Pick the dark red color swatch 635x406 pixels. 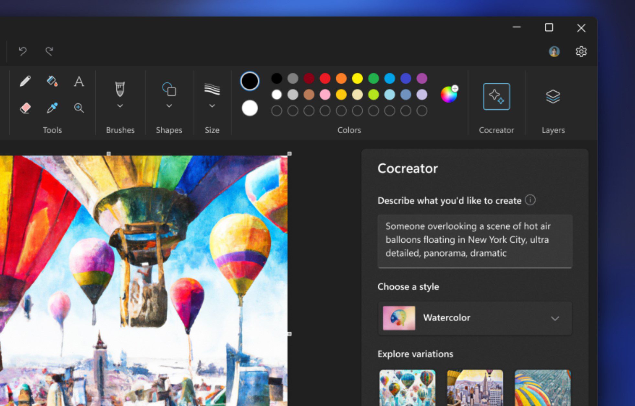click(309, 78)
